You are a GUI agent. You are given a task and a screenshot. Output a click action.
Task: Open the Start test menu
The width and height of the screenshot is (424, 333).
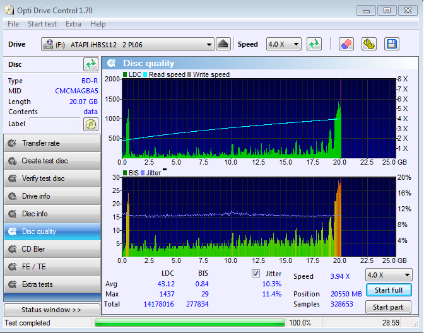tap(42, 24)
